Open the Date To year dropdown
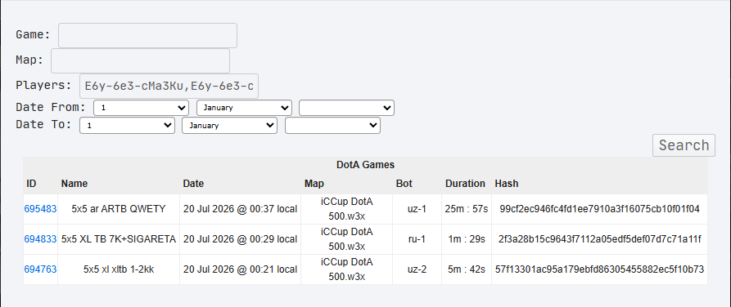The width and height of the screenshot is (731, 307). pyautogui.click(x=333, y=126)
